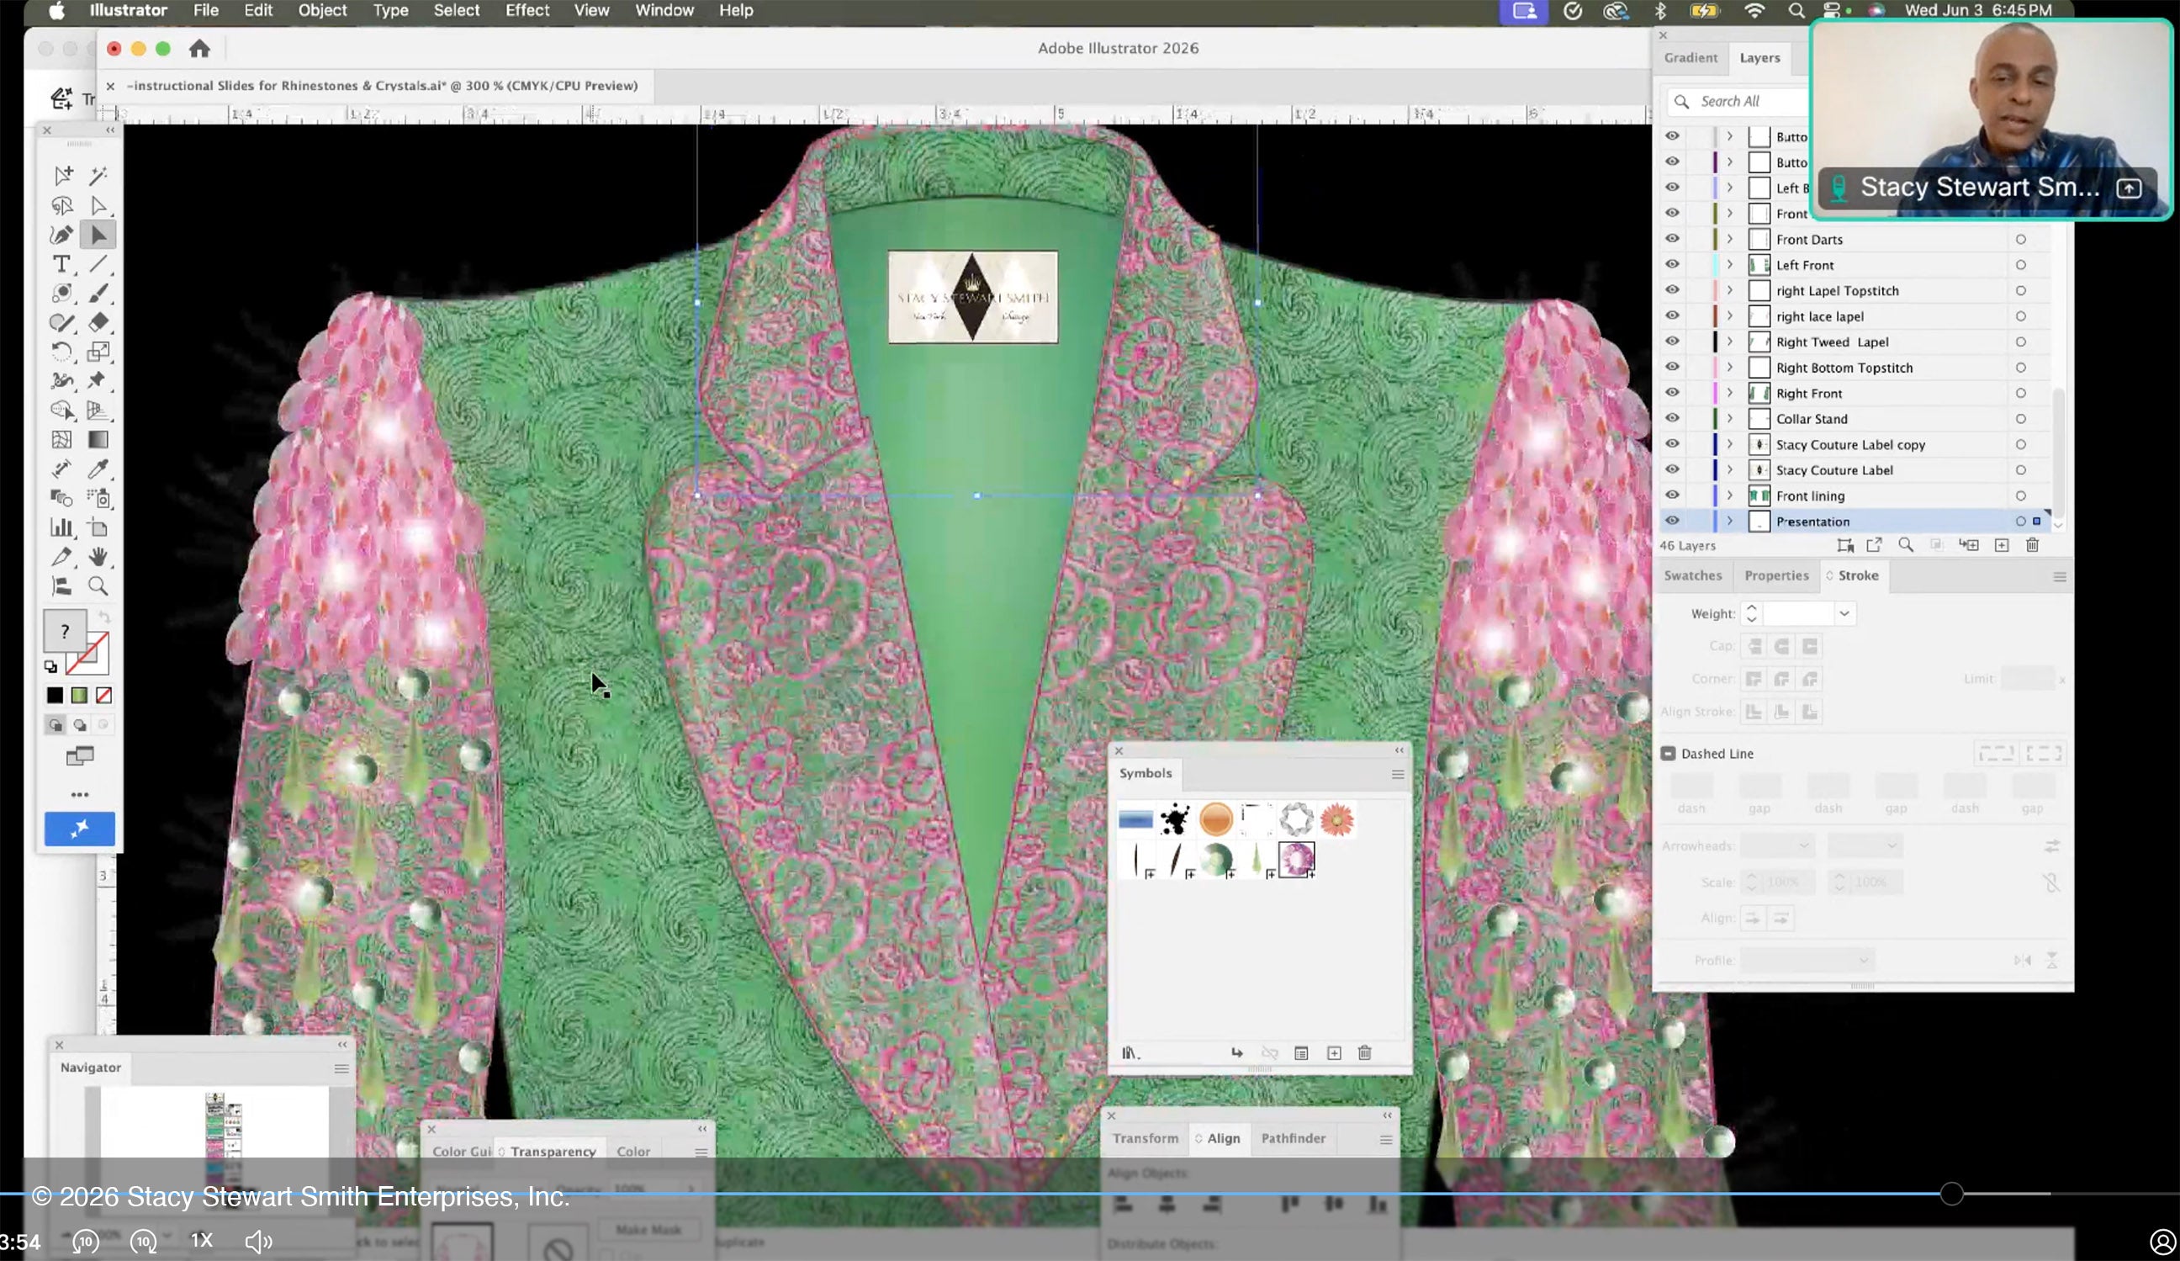Click the Artboard tool
The image size is (2180, 1261).
tap(98, 527)
